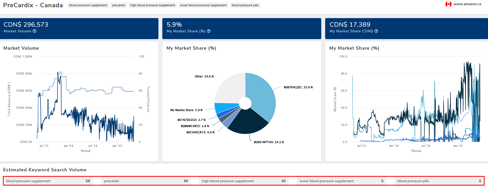Select the 'blood pressure supplement' keyword tag
Screen dimensions: 488x191
coord(88,5)
